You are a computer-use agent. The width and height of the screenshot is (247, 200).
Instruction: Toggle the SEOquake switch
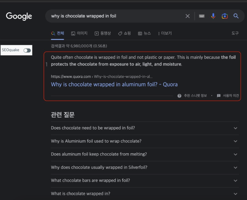pyautogui.click(x=27, y=50)
